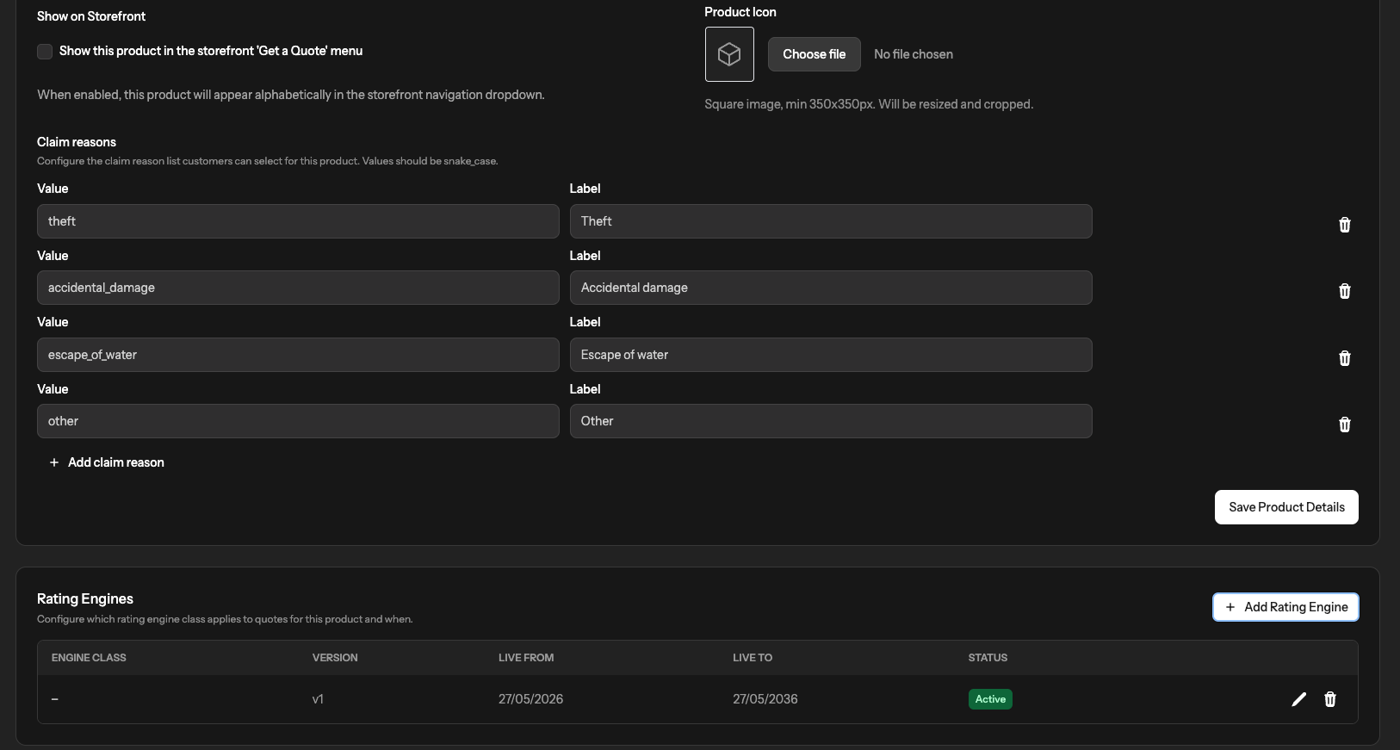Edit the 'Theft' label field

point(831,221)
